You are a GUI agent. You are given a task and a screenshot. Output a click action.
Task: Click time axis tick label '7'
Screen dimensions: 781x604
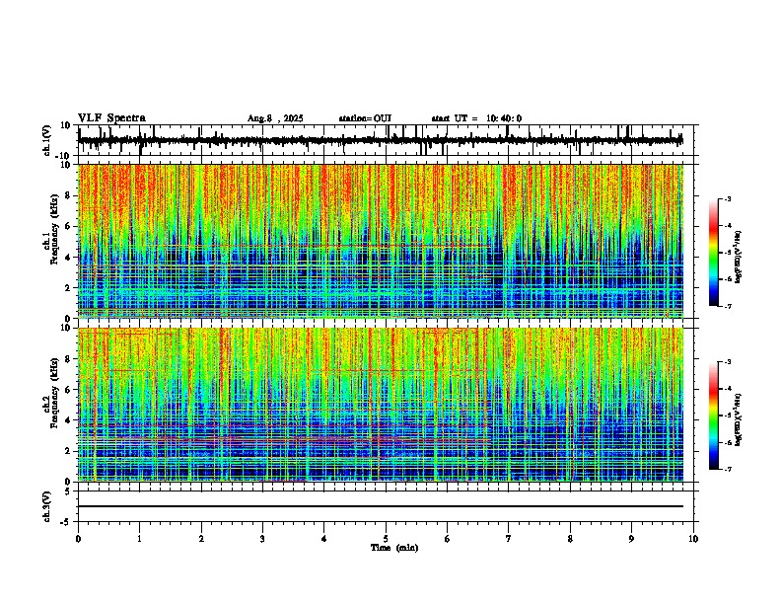coord(509,539)
